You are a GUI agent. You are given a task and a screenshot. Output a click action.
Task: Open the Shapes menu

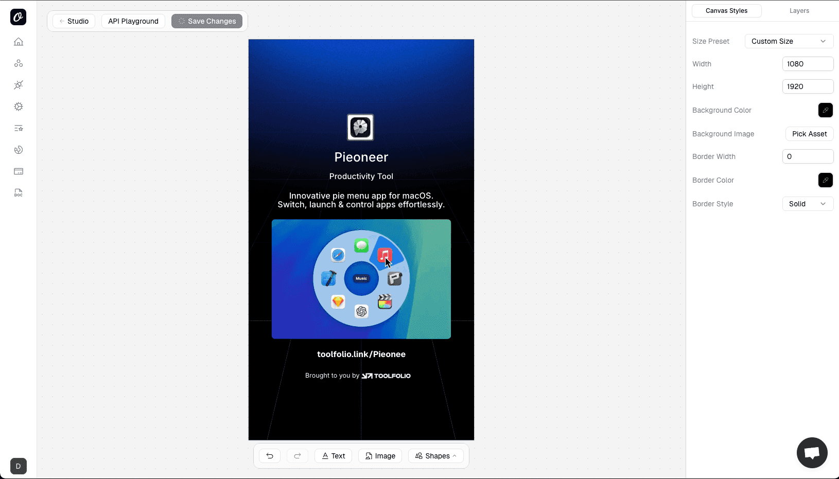click(x=436, y=456)
